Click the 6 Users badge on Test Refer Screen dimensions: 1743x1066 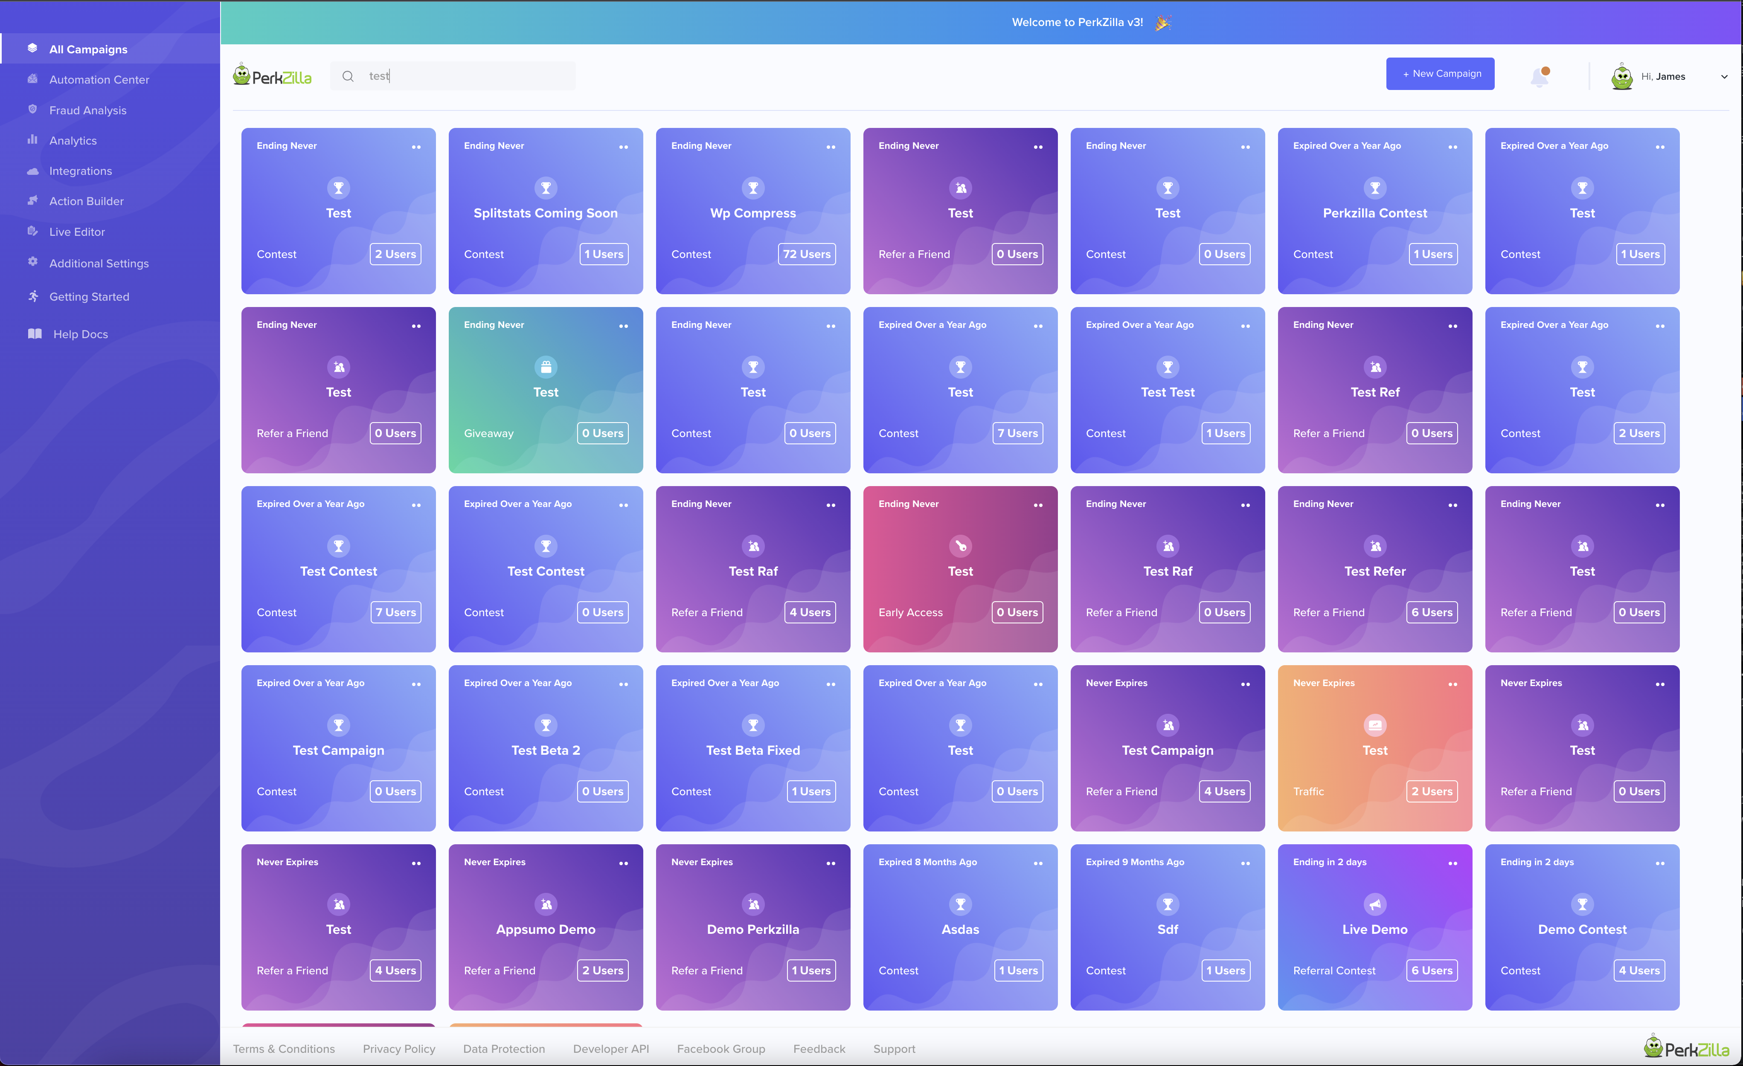pos(1431,612)
